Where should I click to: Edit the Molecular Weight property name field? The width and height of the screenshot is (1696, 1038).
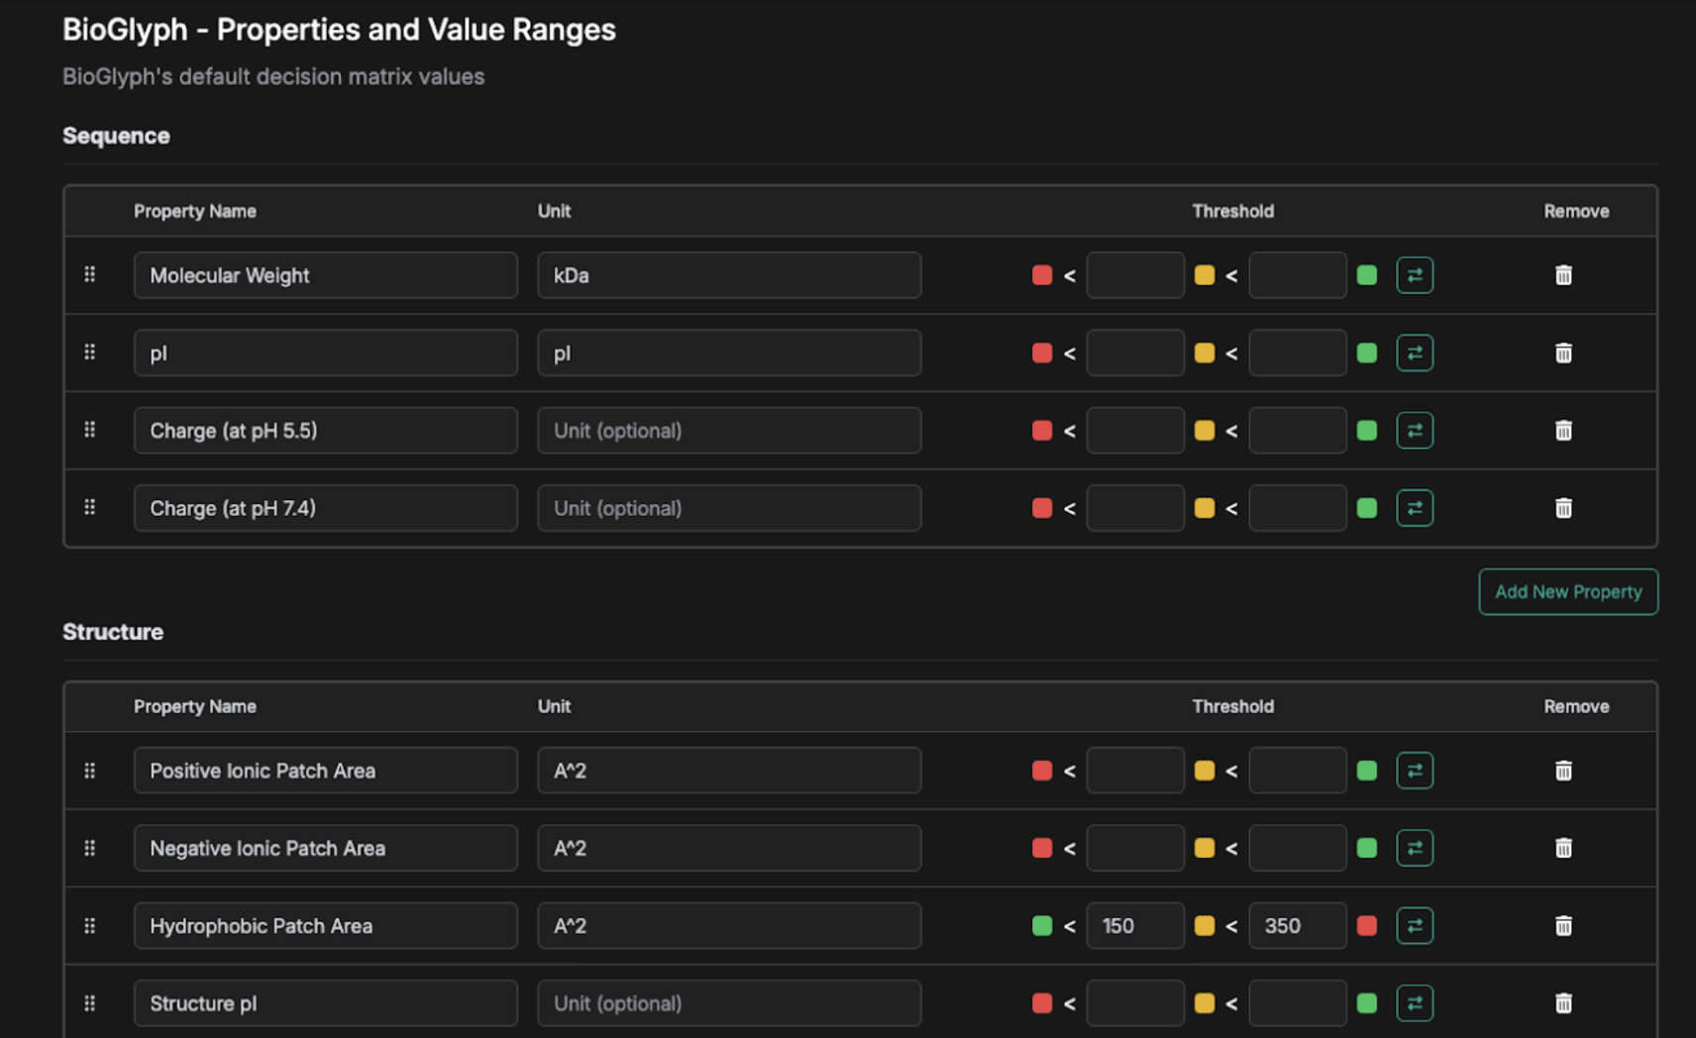click(x=325, y=275)
